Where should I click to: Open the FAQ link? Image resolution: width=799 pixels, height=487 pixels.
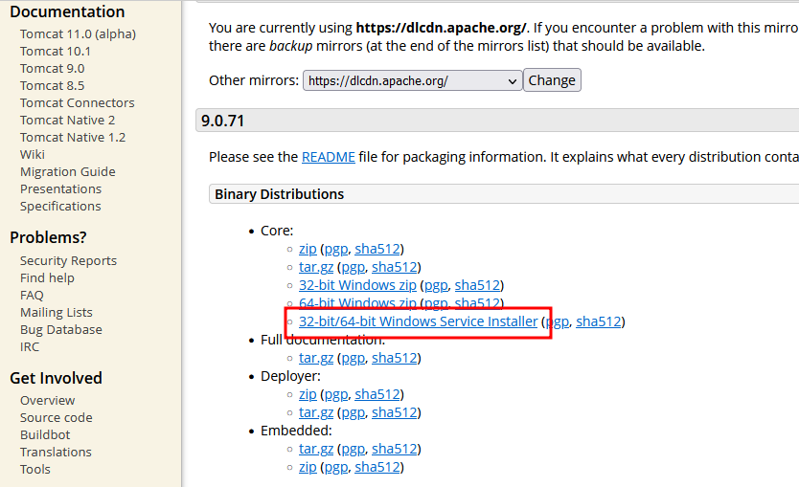(33, 296)
